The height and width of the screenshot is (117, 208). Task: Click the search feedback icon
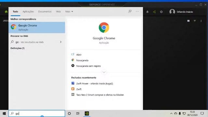tap(130, 12)
